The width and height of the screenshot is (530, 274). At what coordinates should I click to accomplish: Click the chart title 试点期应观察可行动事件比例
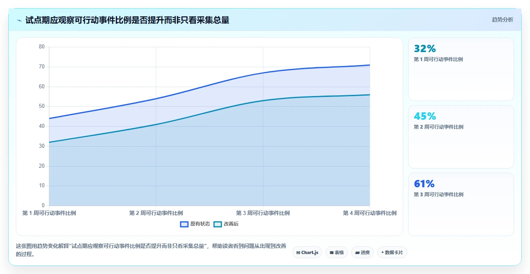click(x=127, y=20)
